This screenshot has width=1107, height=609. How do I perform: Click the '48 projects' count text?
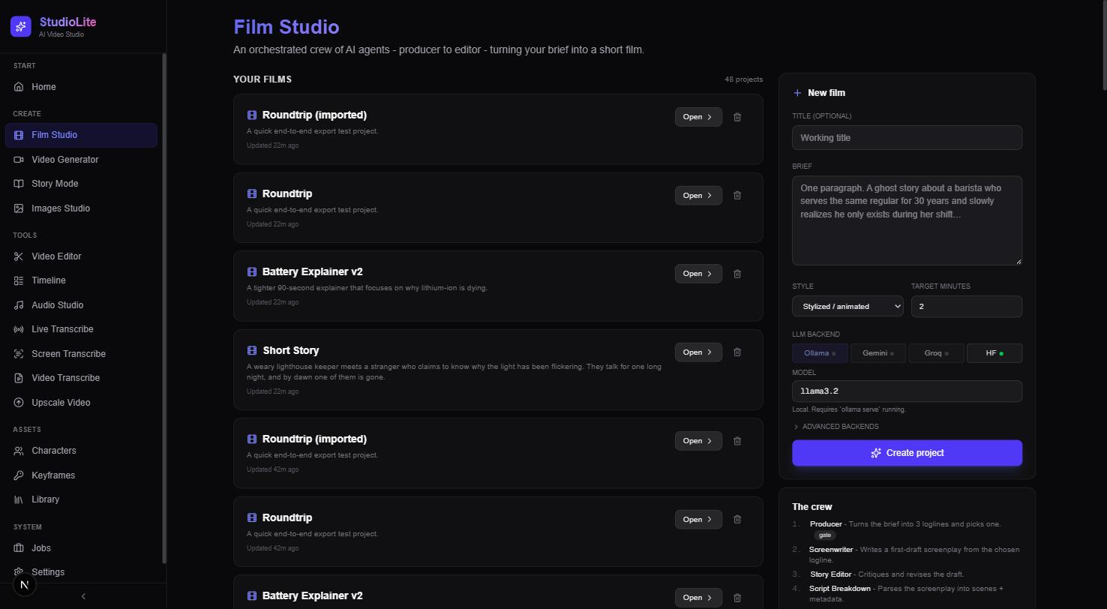743,79
